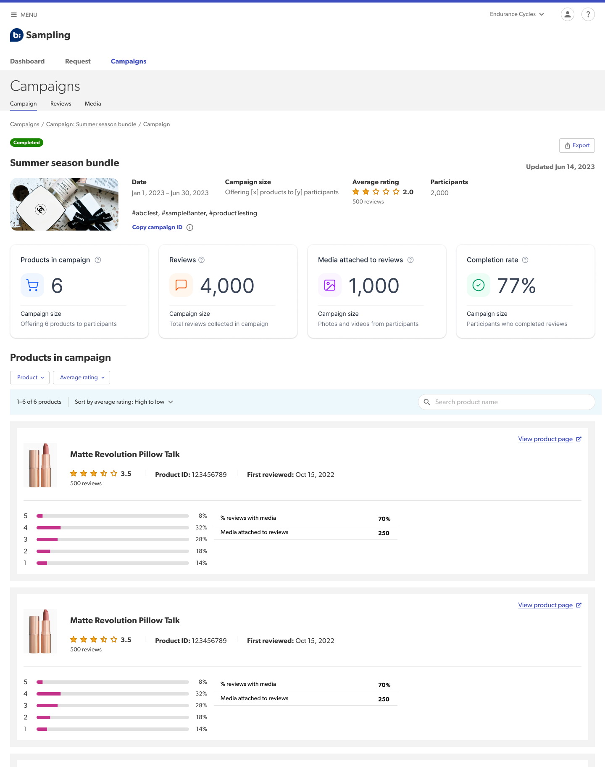Open View product page for second product
The image size is (605, 767).
coord(545,605)
